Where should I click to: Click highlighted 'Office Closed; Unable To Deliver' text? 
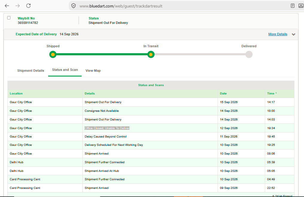[107, 128]
